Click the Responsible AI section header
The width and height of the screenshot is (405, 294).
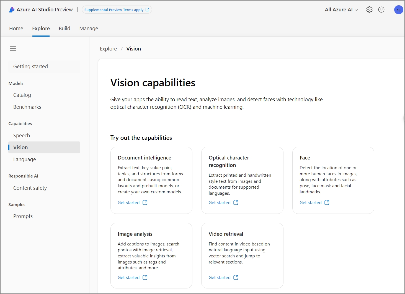pos(23,176)
